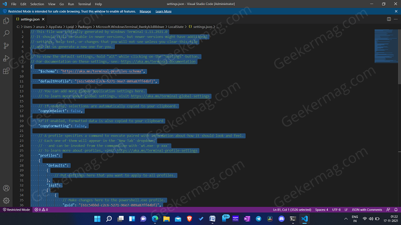Screen dimensions: 401x225
Task: Open Task View in taskbar
Action: (x=120, y=218)
